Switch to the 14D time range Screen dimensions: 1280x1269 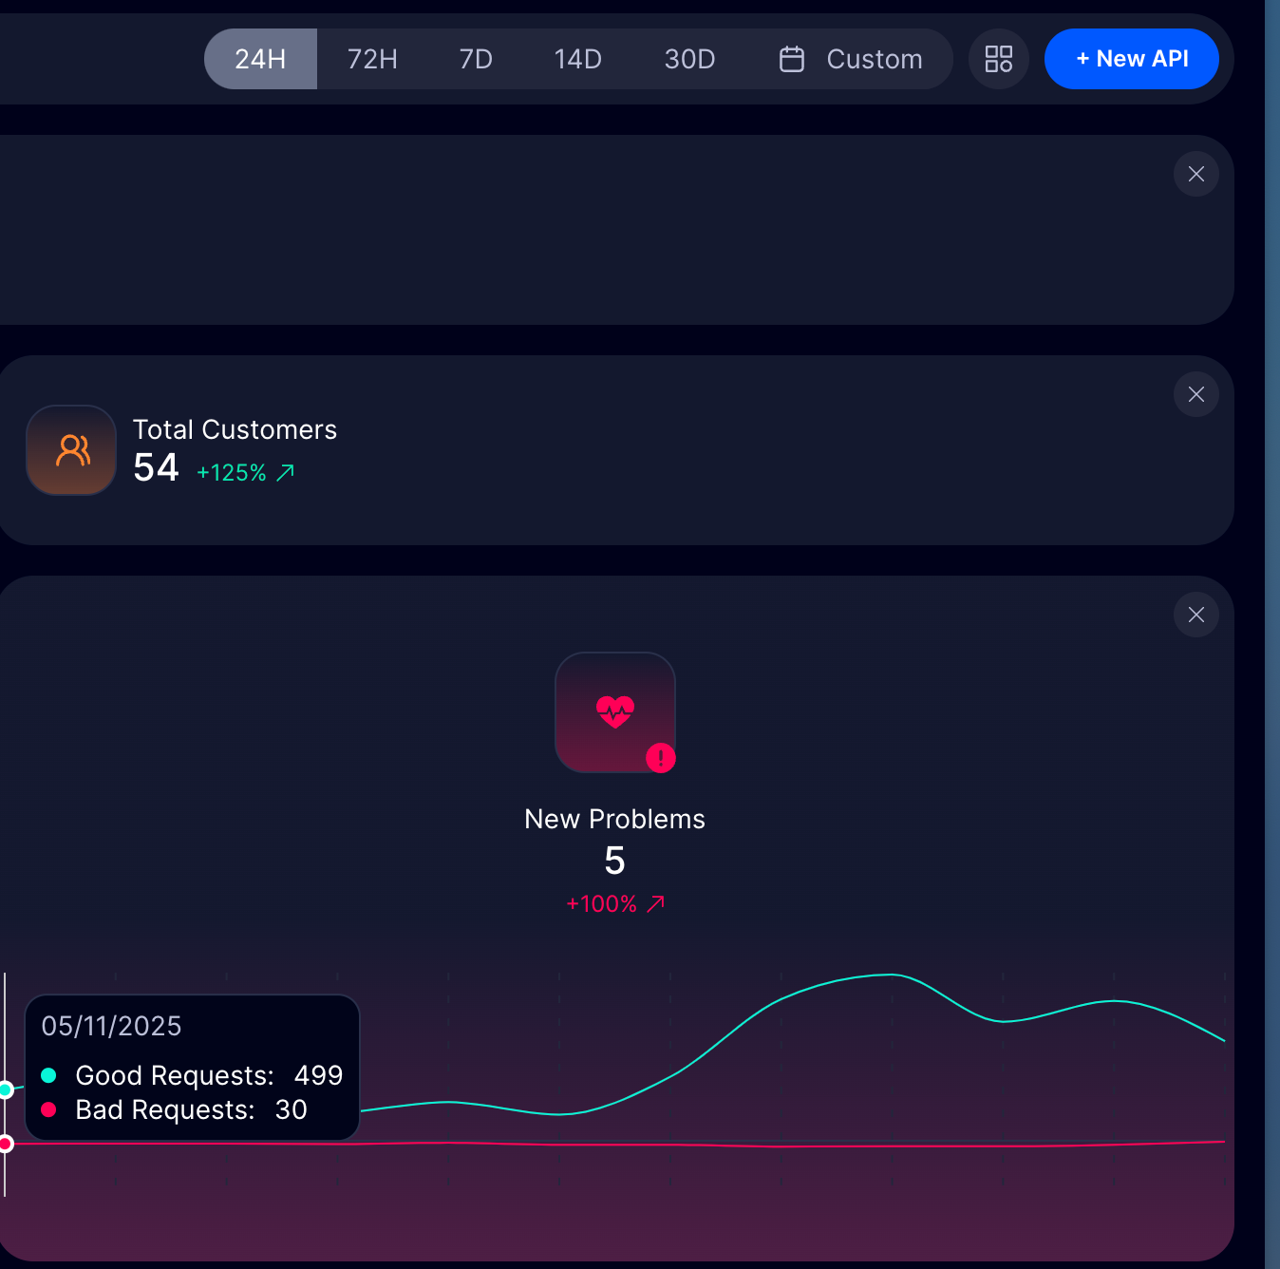(577, 59)
